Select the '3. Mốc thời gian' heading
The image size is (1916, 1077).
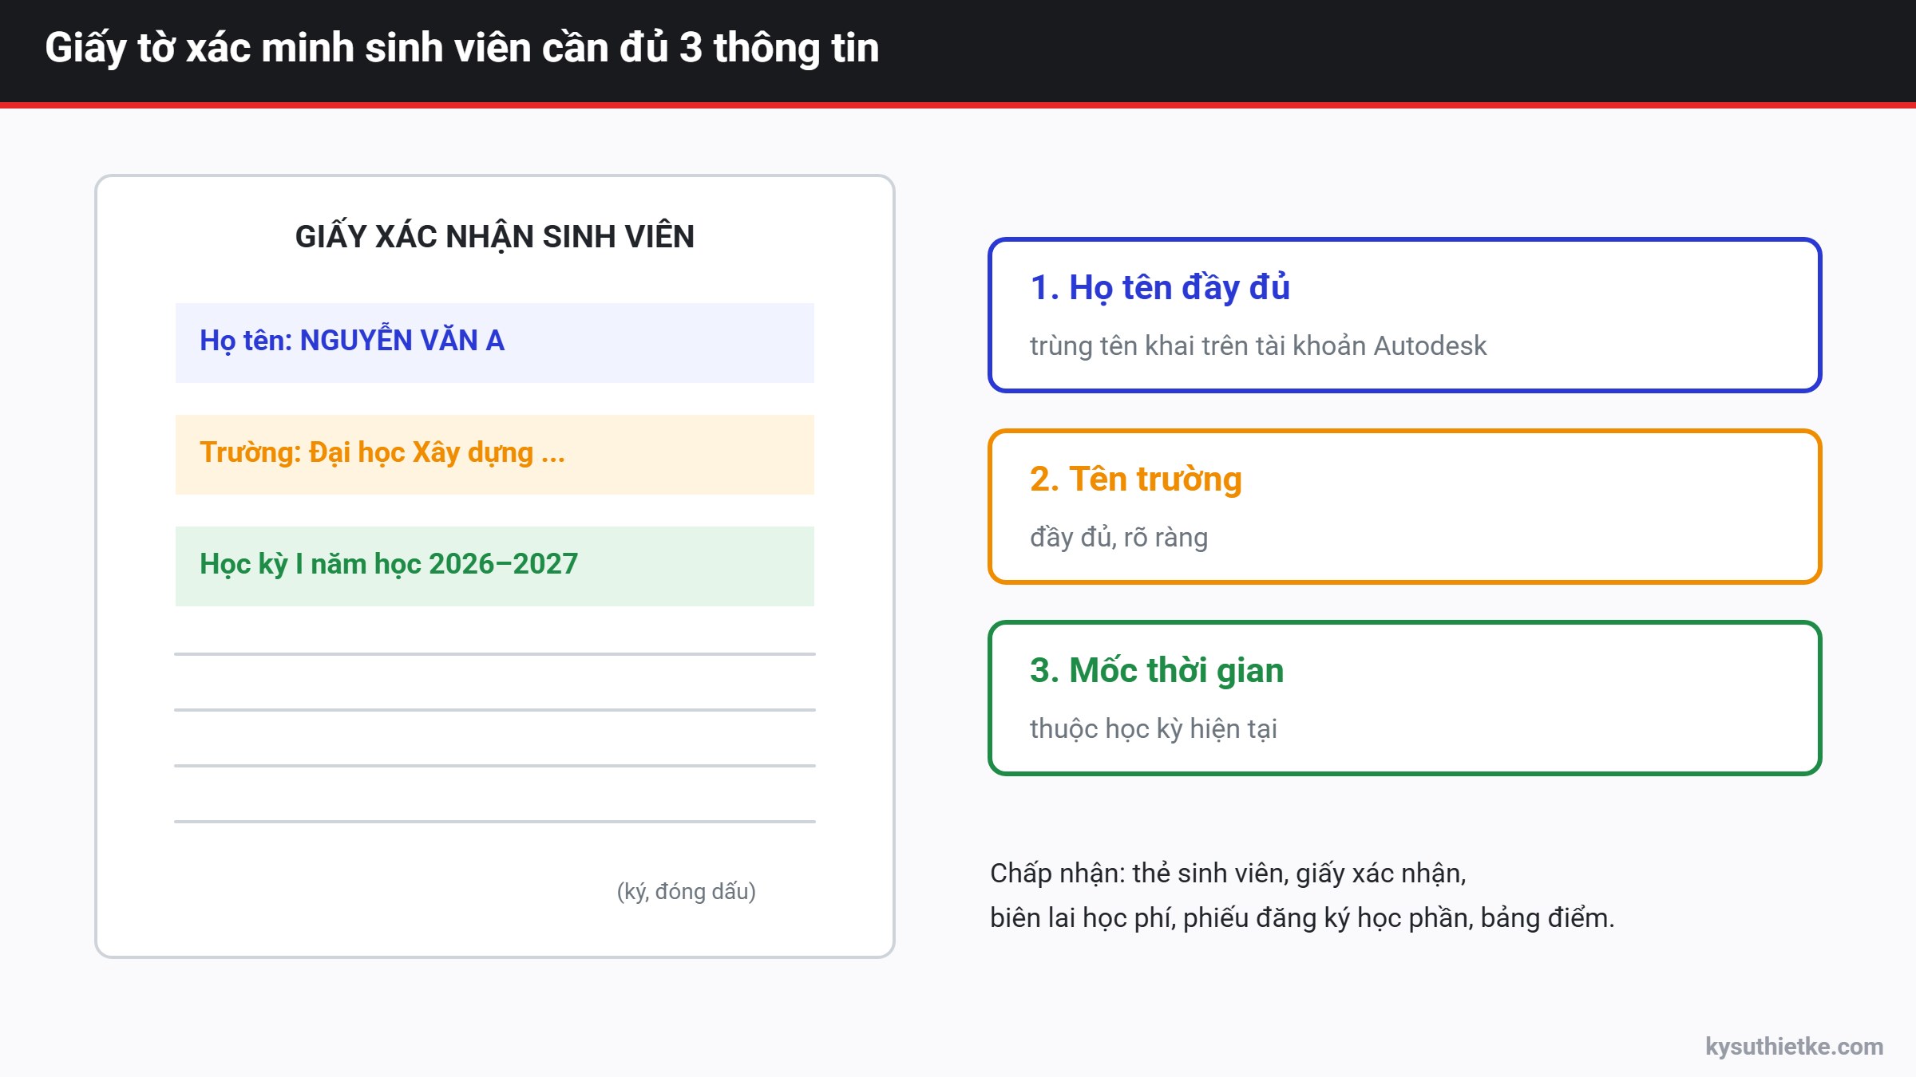[1157, 671]
